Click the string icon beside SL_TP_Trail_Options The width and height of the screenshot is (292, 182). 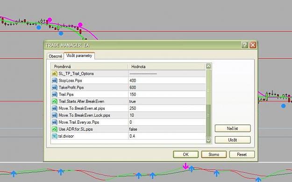pos(54,74)
